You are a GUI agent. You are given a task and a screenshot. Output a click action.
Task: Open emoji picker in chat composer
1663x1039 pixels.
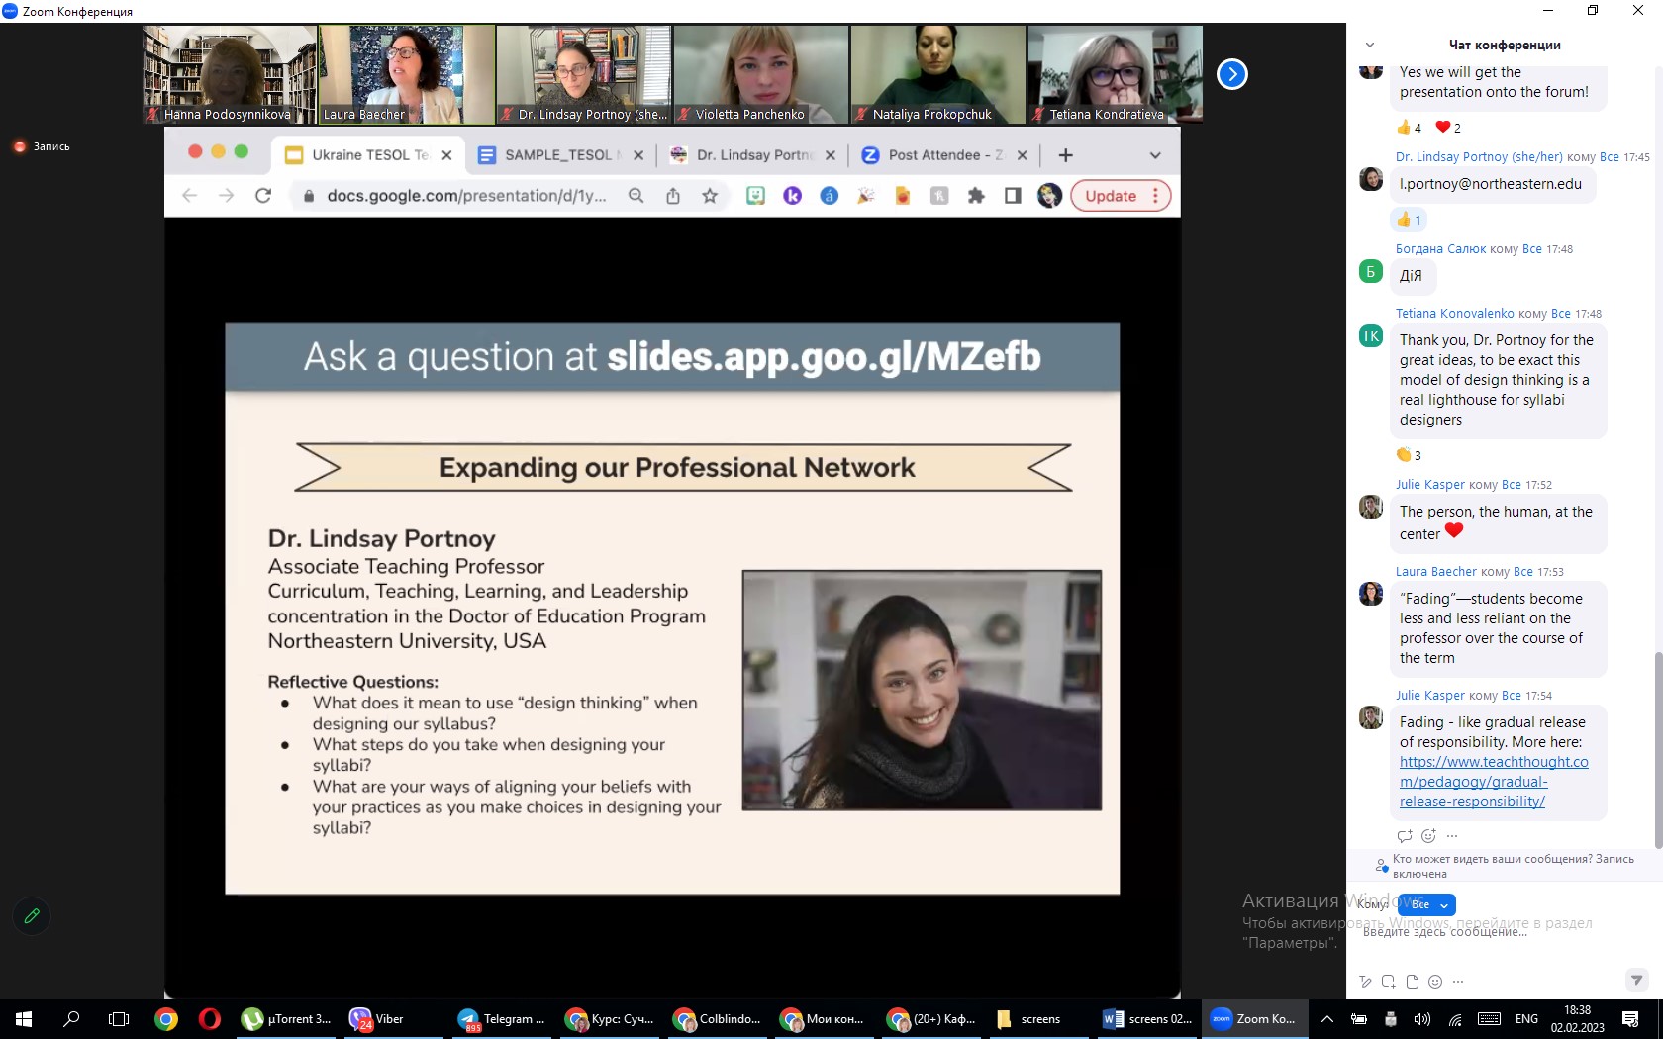coord(1435,982)
